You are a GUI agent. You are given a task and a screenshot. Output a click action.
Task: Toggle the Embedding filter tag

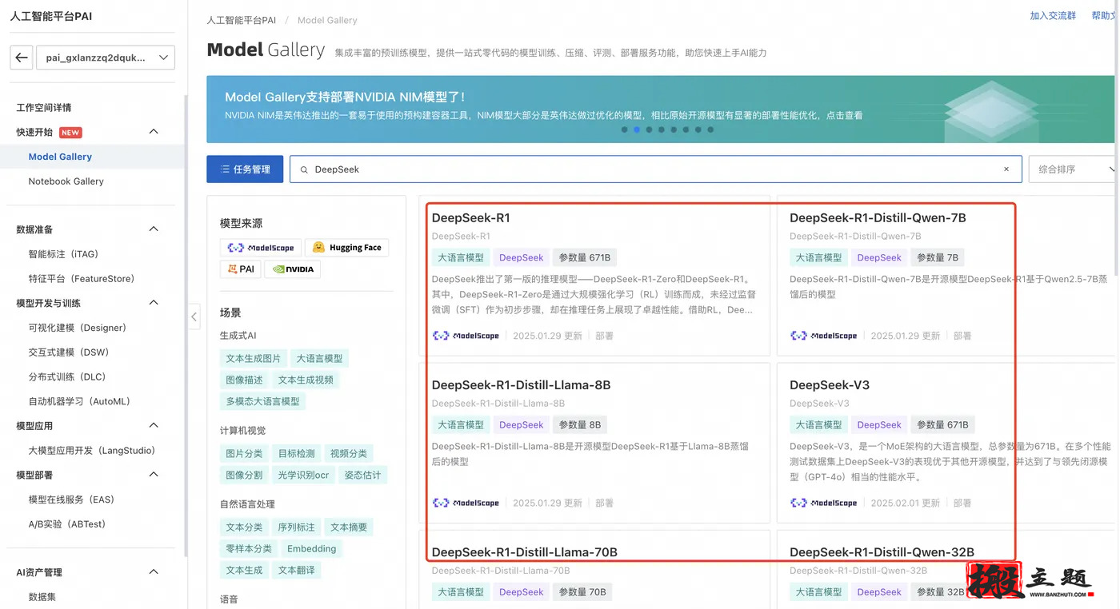311,549
